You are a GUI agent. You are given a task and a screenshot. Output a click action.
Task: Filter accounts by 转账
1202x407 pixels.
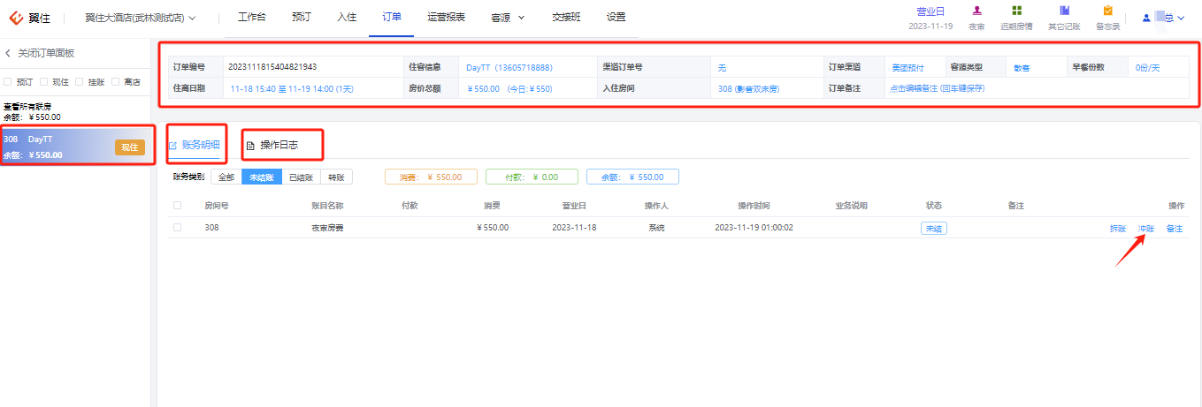pos(336,177)
